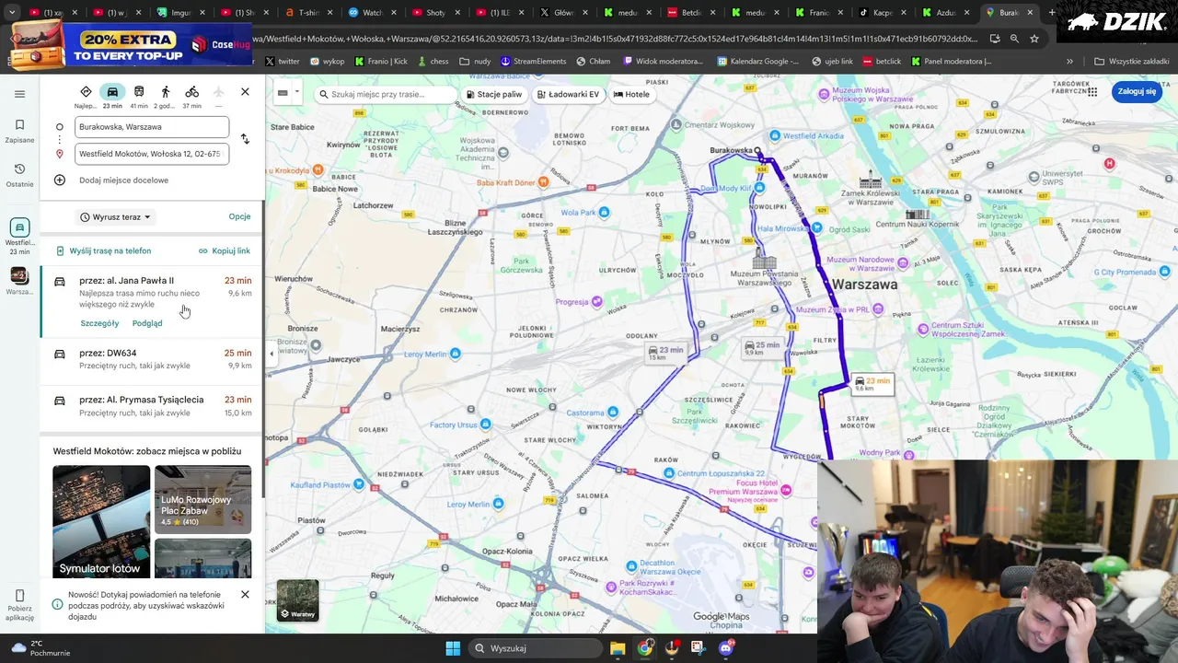The image size is (1178, 663).
Task: Click the Zaloguj się sign-in button
Action: (1137, 91)
